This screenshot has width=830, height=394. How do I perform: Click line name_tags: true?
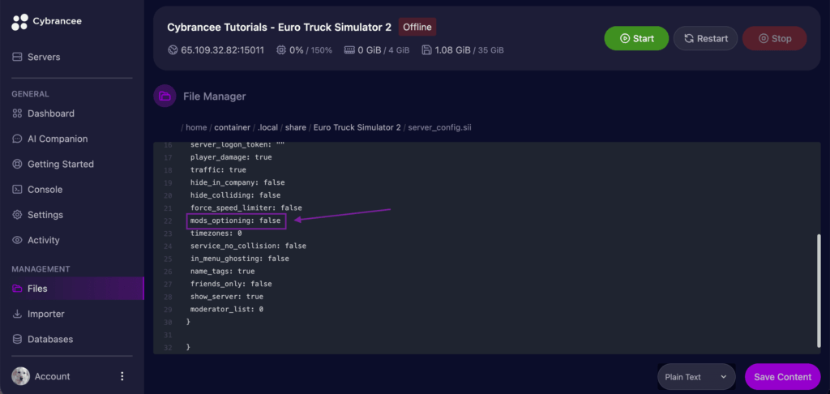point(222,272)
